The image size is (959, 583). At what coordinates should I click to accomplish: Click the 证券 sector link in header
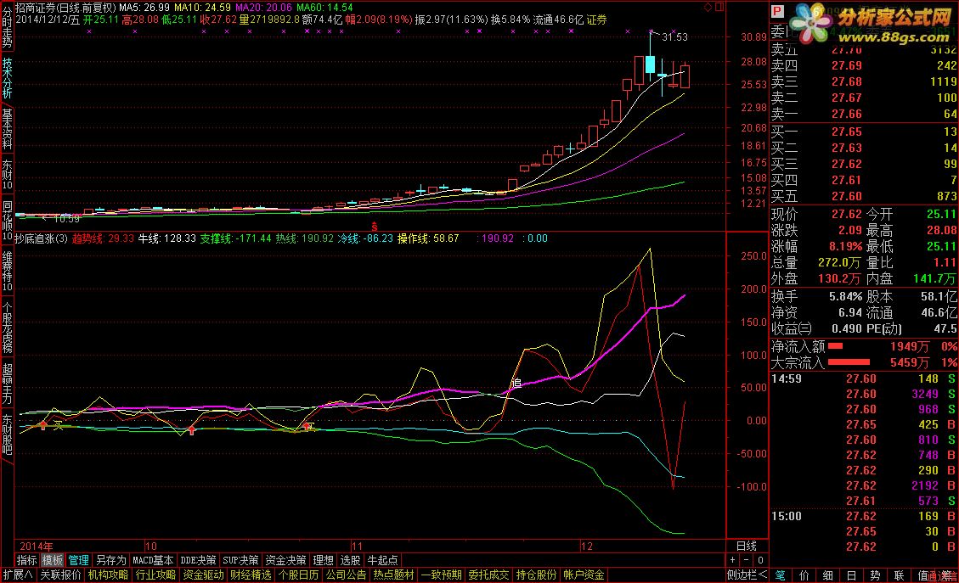coord(596,20)
